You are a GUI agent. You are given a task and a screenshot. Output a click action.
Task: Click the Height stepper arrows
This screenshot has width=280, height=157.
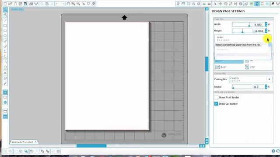pos(266,31)
